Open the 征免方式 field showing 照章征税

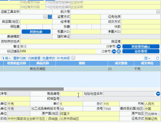[153, 119]
